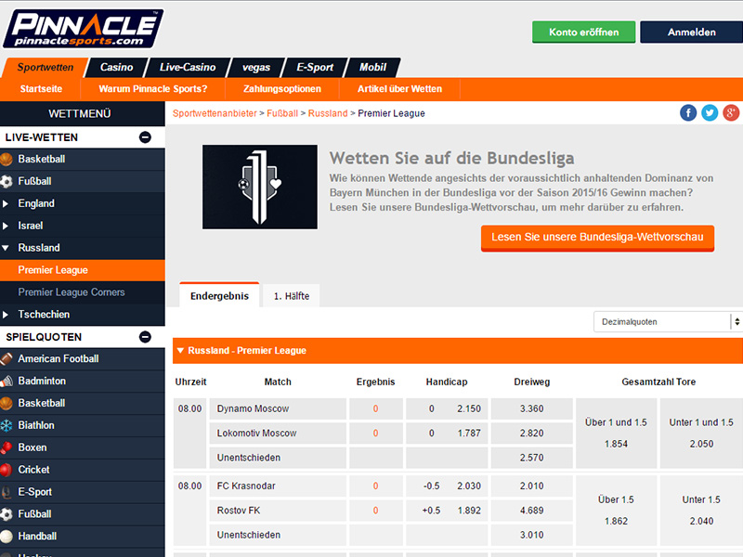Viewport: 743px width, 557px height.
Task: Click the E-Sport headset icon
Action: (x=7, y=492)
